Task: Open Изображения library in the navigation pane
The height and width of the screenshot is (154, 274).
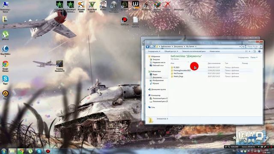Action: coord(157,80)
